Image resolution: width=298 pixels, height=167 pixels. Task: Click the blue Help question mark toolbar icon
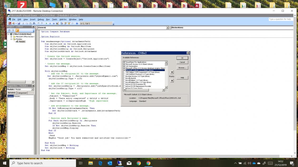77,23
